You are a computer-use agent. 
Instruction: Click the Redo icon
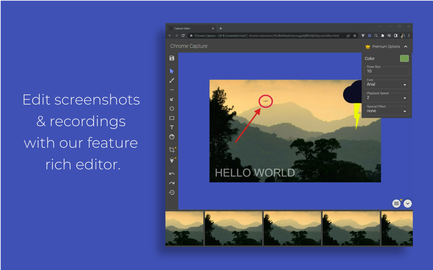click(x=172, y=183)
